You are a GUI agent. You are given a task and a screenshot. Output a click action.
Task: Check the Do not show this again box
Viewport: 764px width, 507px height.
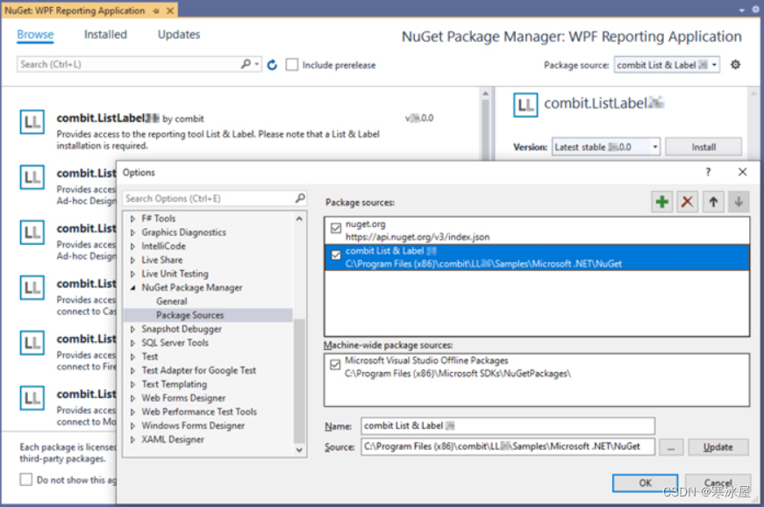[x=25, y=479]
